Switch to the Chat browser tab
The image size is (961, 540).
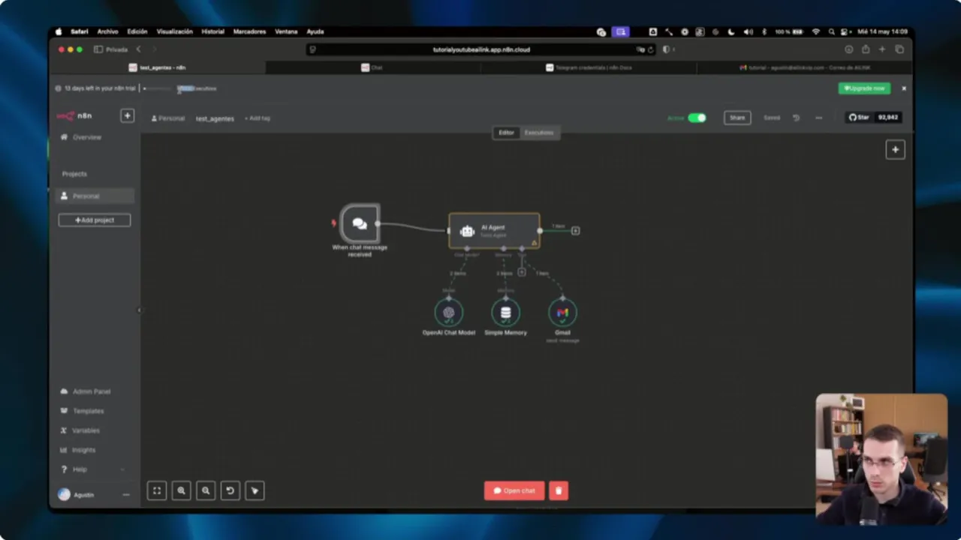(373, 67)
